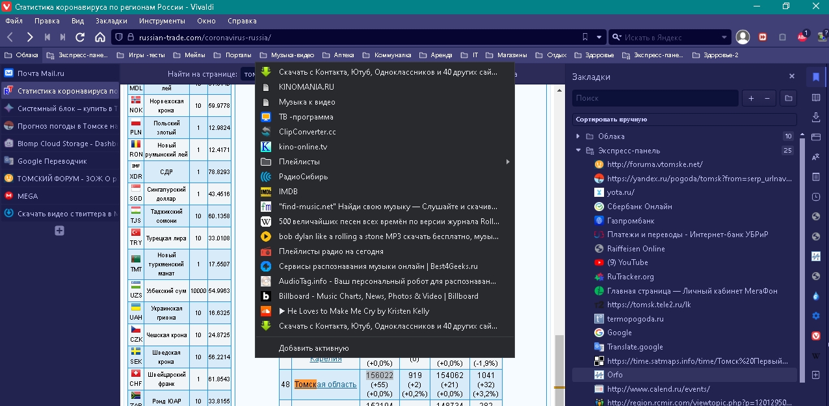The image size is (829, 406).
Task: Open the blue gear web panel
Action: pyautogui.click(x=816, y=316)
